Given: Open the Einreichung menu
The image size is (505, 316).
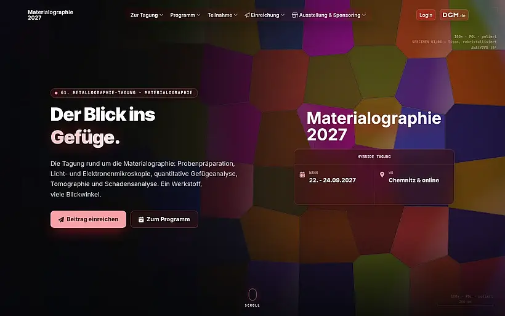Looking at the screenshot, I should (x=264, y=15).
